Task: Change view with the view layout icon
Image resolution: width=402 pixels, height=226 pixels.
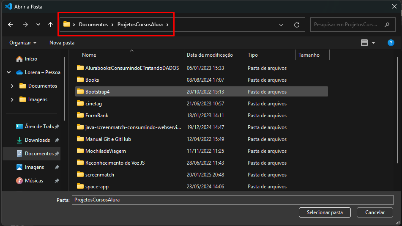Action: (364, 43)
